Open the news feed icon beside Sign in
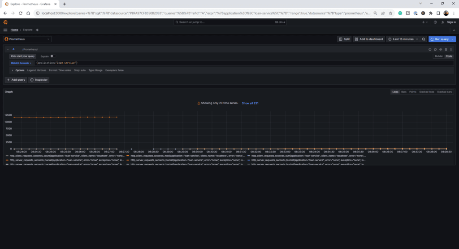This screenshot has height=249, width=459. click(x=442, y=22)
